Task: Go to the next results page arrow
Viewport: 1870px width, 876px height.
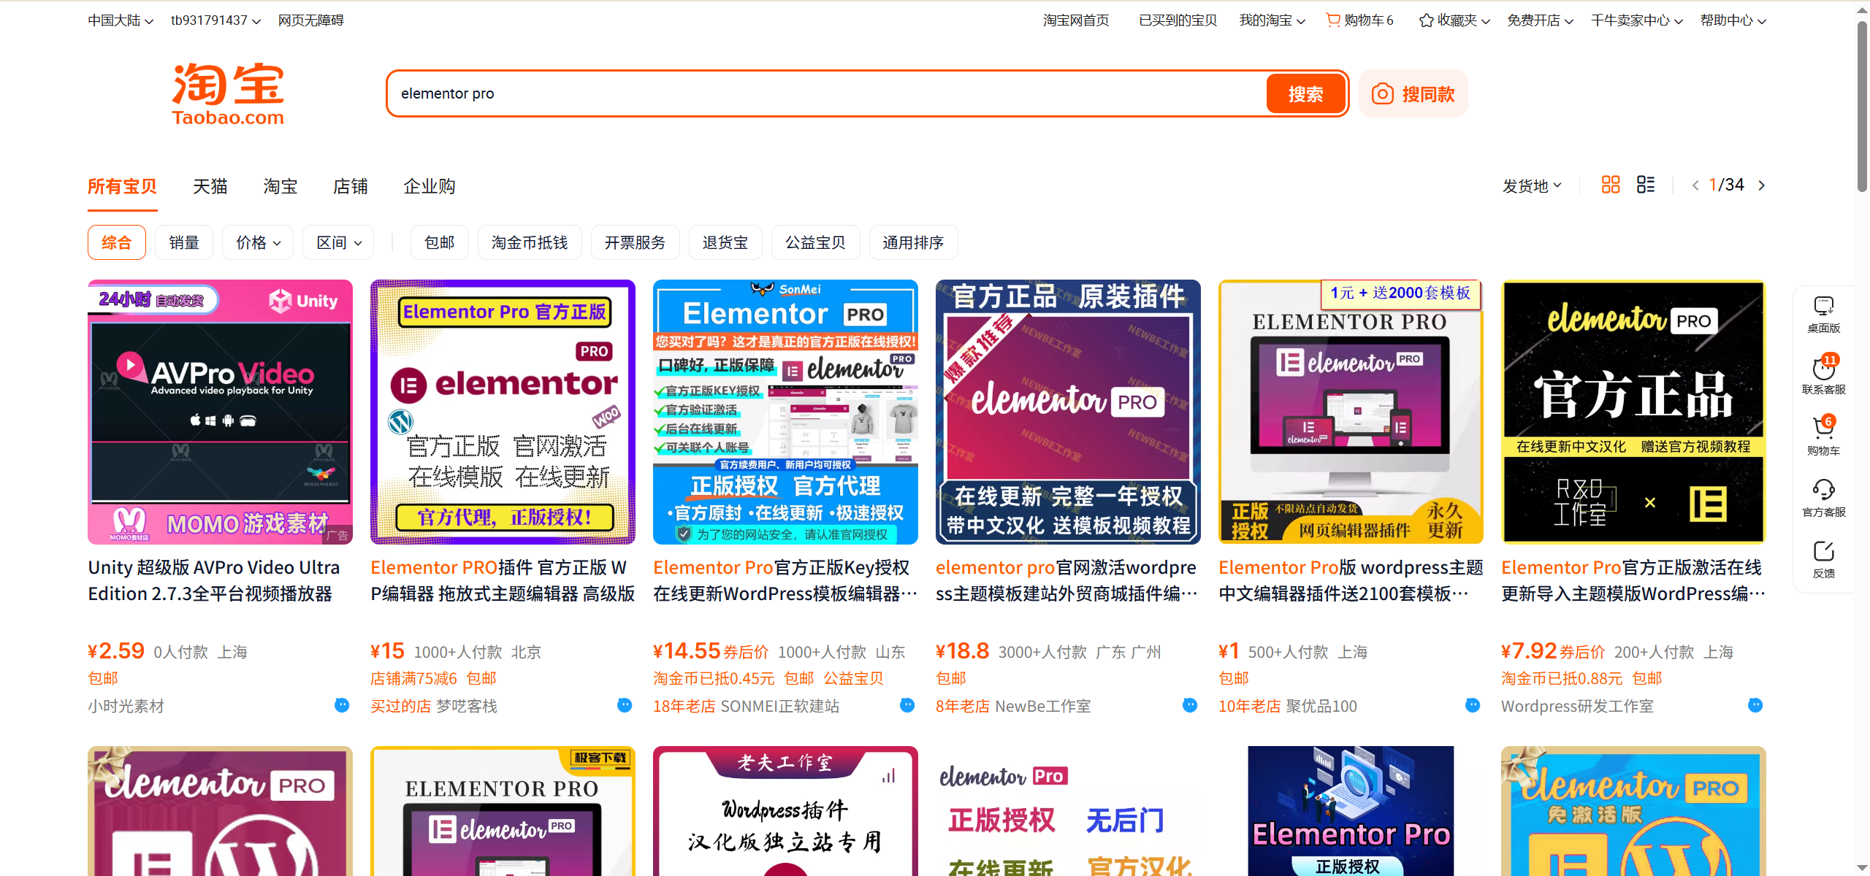Action: pos(1762,185)
